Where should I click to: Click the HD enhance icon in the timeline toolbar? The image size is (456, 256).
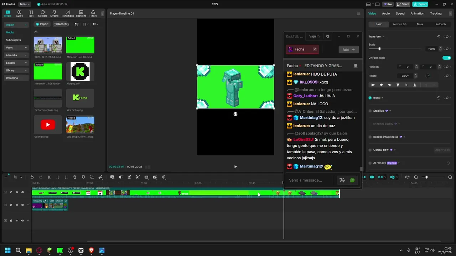[146, 177]
